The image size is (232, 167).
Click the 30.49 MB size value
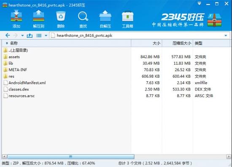point(151,63)
